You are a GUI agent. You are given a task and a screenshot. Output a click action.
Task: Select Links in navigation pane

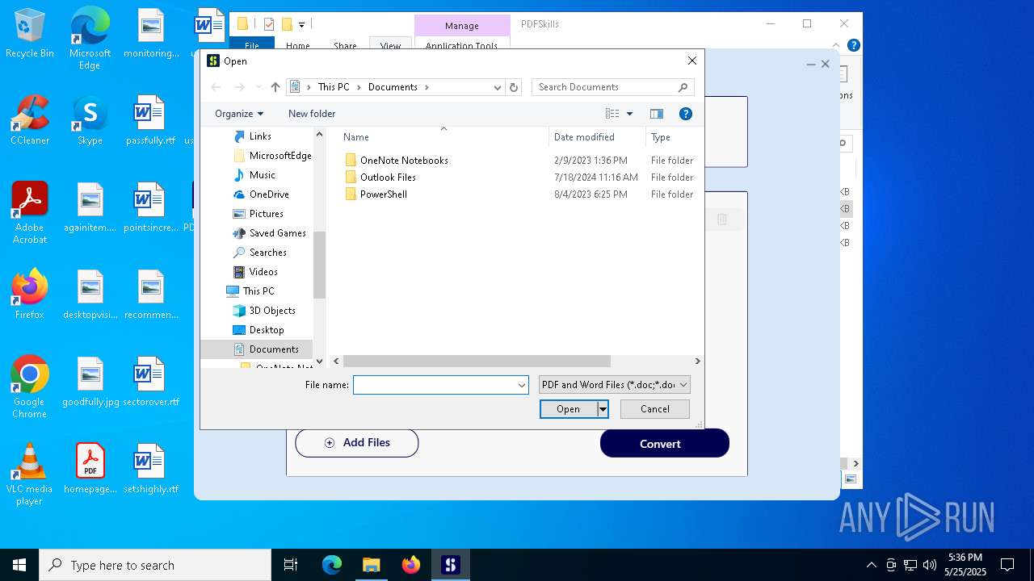click(260, 136)
